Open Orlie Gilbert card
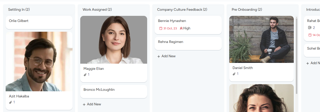This screenshot has width=320, height=112. click(x=39, y=23)
